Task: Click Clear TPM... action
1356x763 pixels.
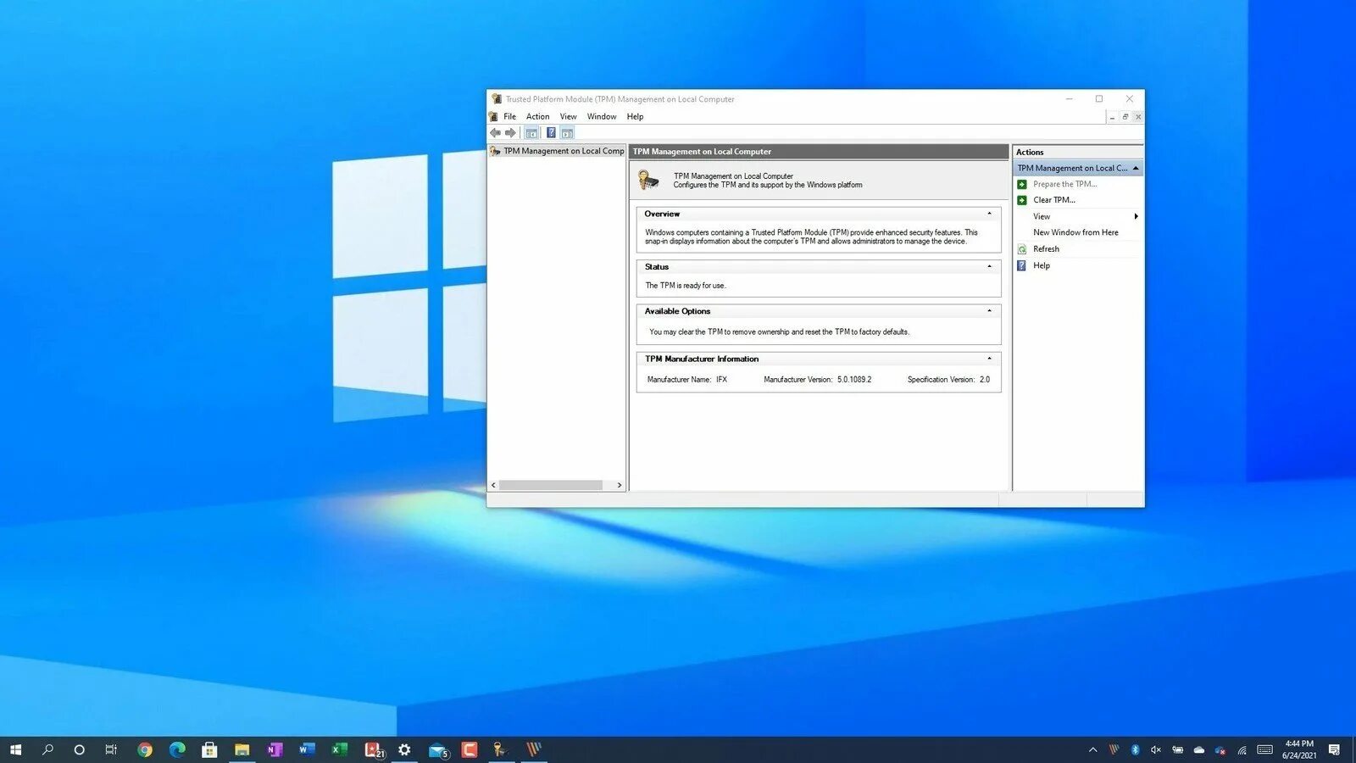Action: pos(1053,200)
